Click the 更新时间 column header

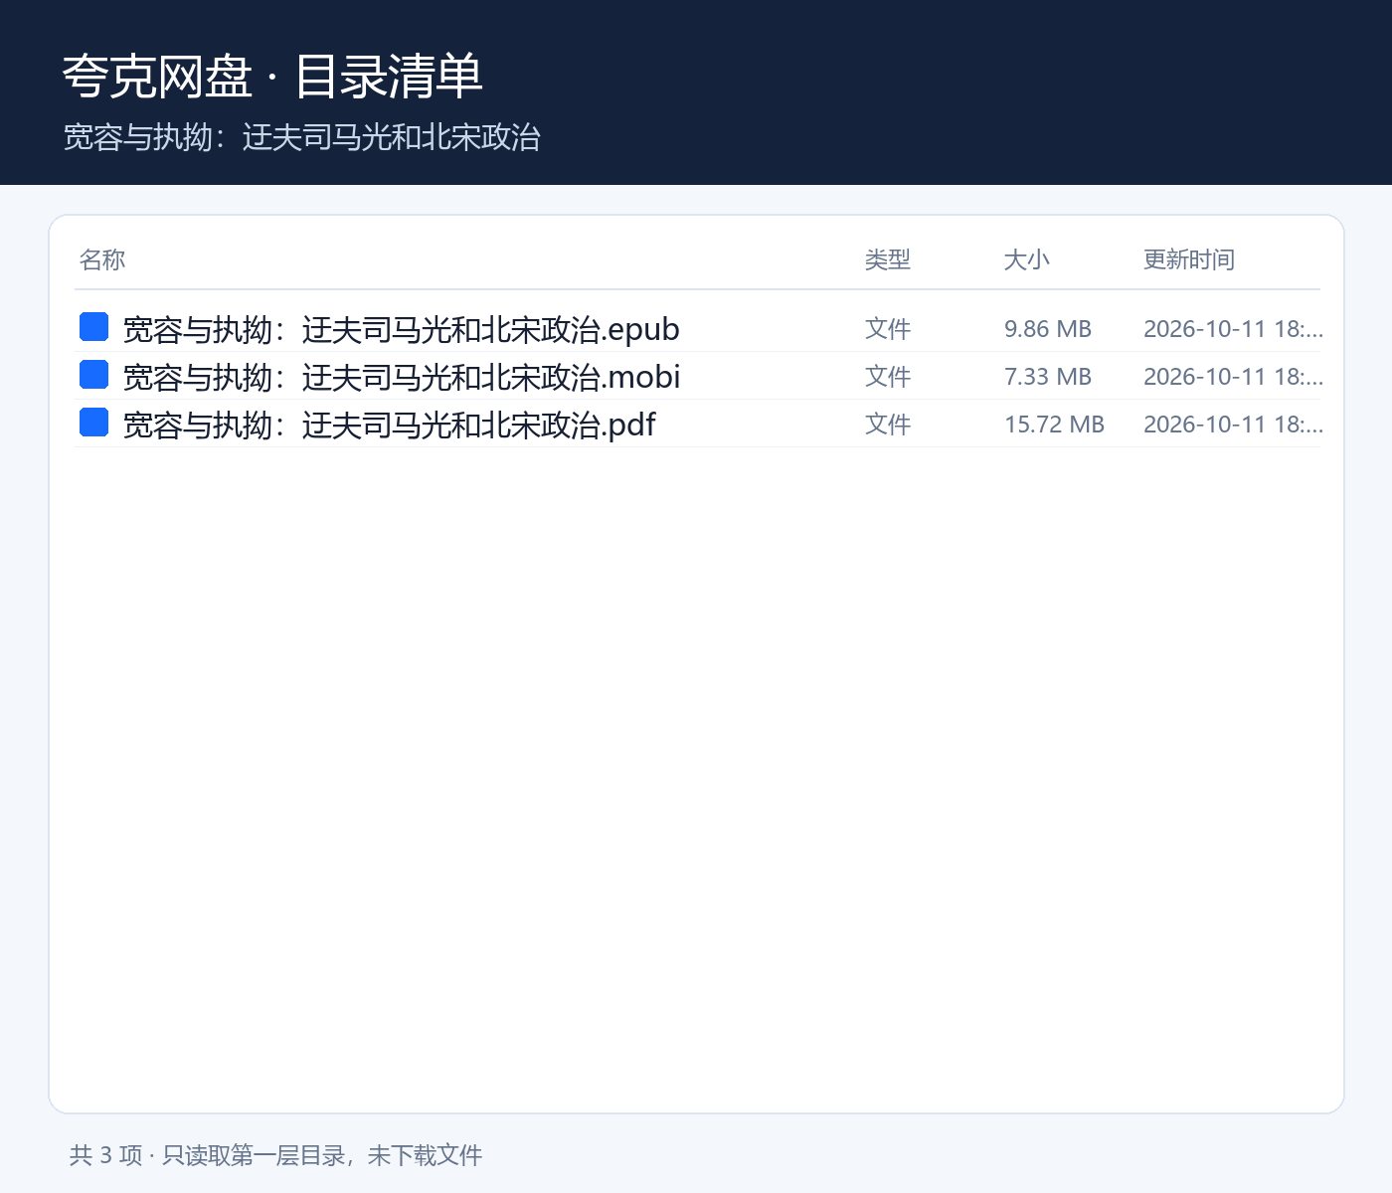[x=1189, y=259]
